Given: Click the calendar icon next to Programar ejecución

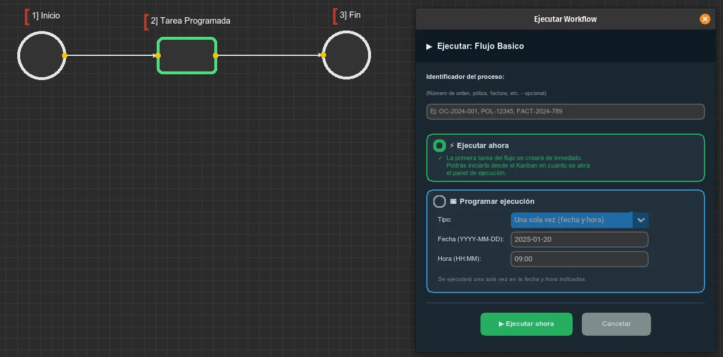Looking at the screenshot, I should point(453,202).
